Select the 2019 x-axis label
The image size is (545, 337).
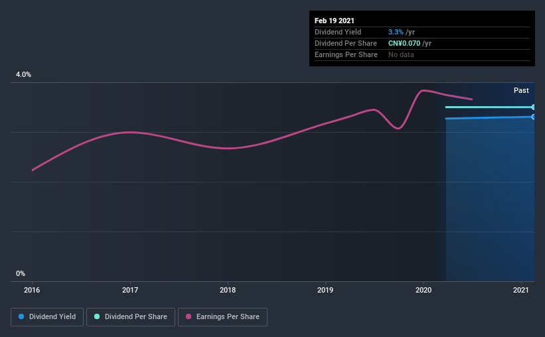(x=325, y=290)
